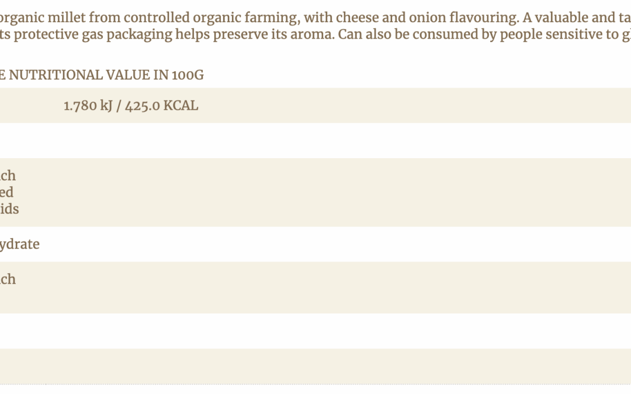Click the 100G text in the heading

(188, 75)
